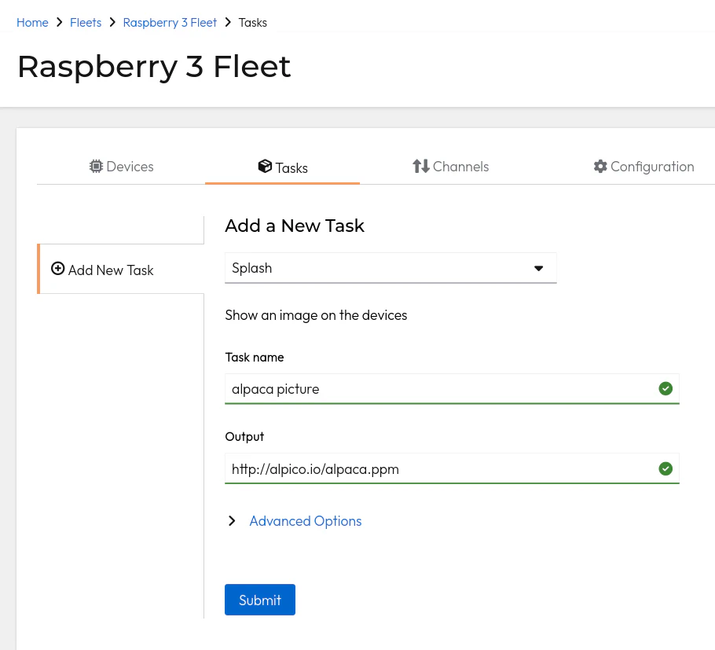Switch to the Channels tab
The width and height of the screenshot is (715, 650).
pyautogui.click(x=450, y=167)
